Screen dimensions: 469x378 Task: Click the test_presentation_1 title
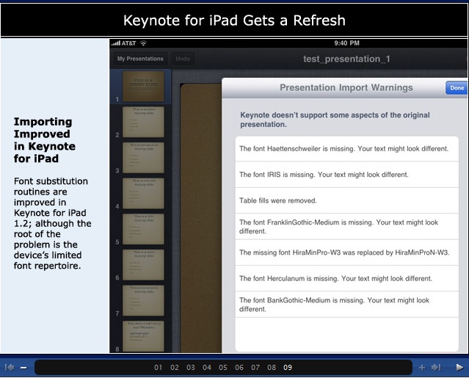coord(346,59)
